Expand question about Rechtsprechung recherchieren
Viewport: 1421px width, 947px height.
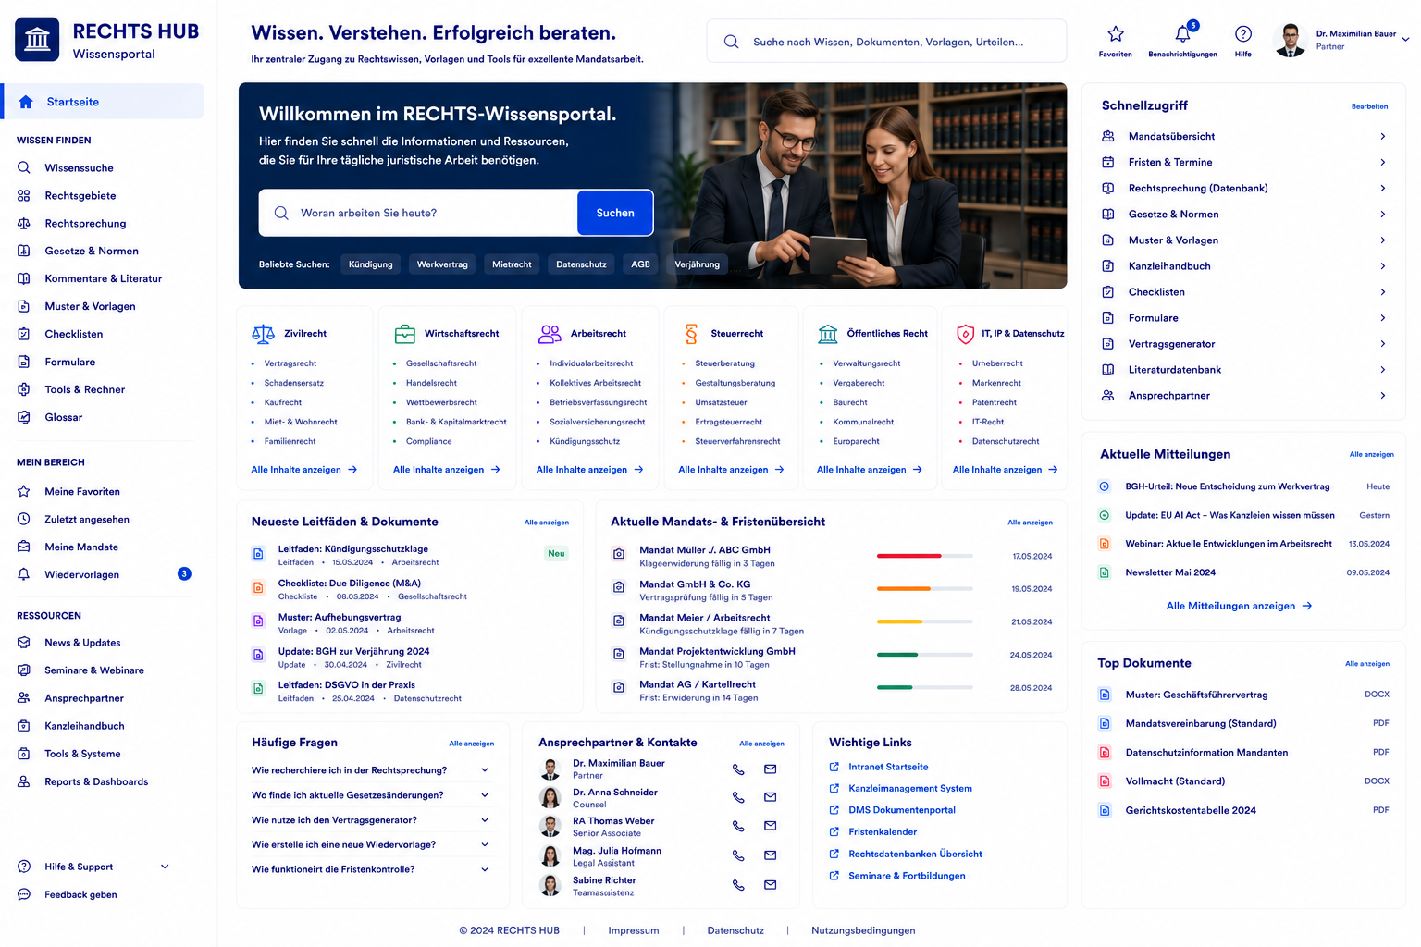[484, 769]
